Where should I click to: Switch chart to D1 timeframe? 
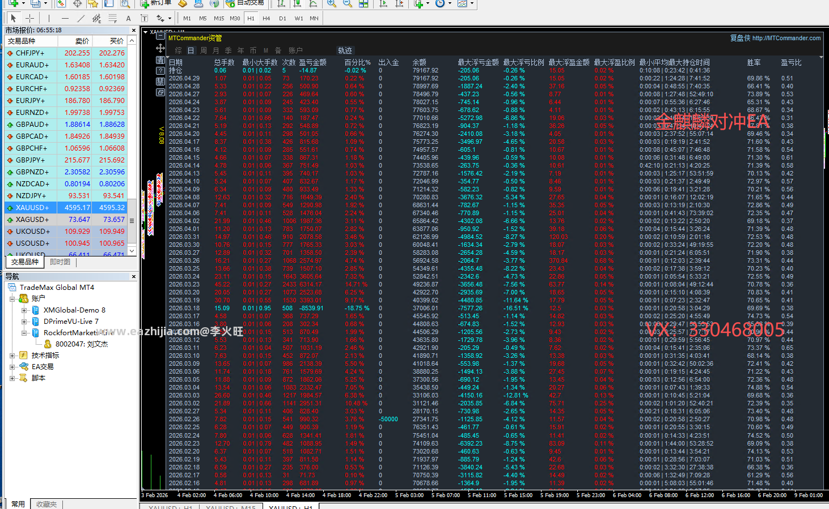pos(282,18)
